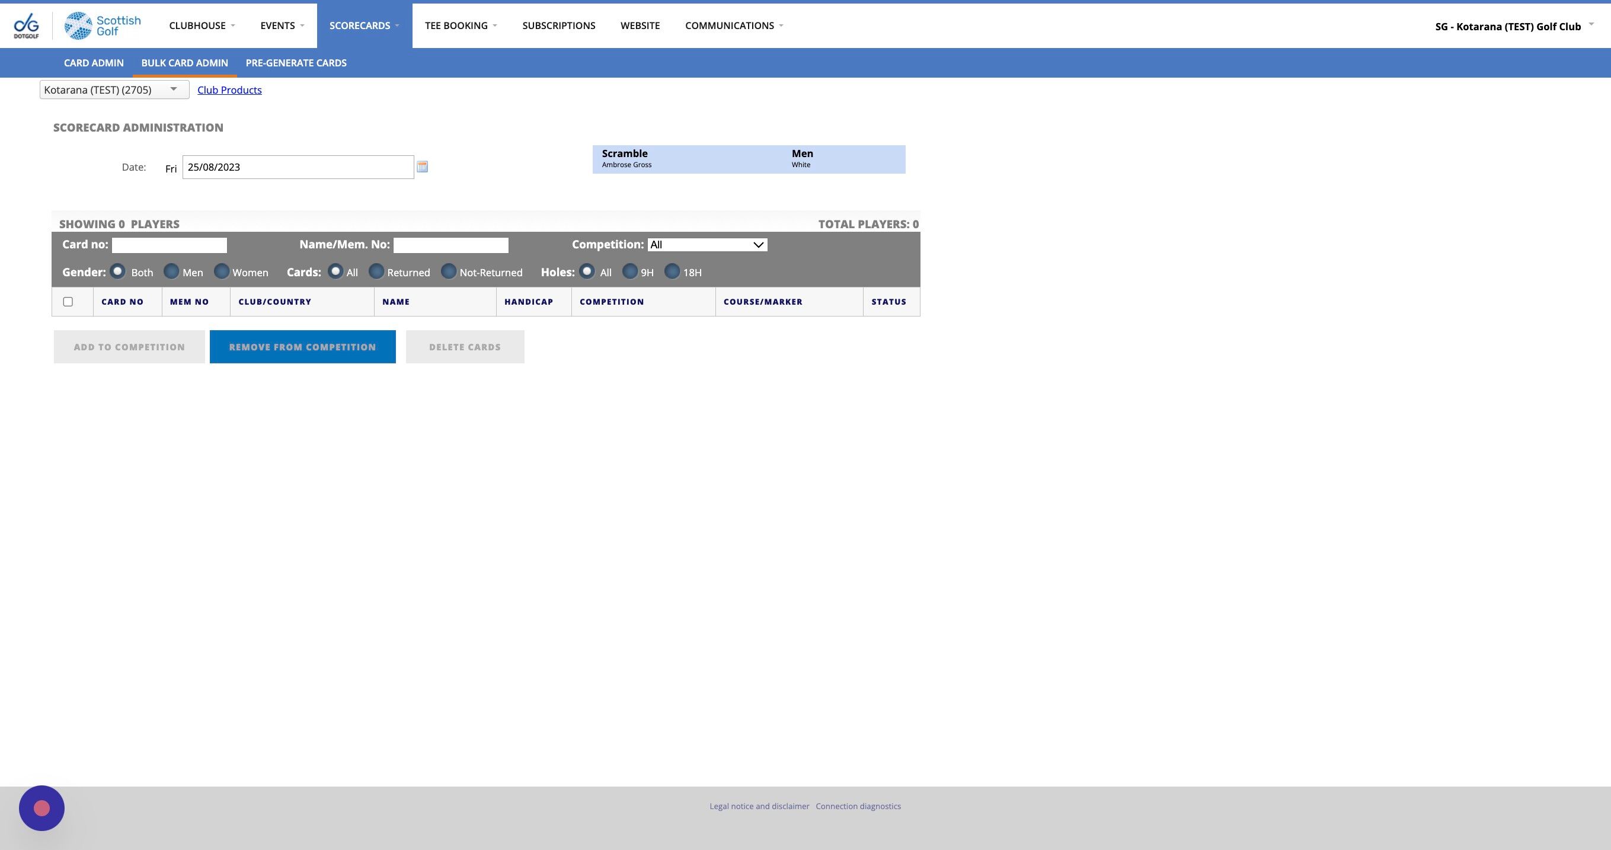Open the Club Products link
Screen dimensions: 1611x850
click(229, 90)
